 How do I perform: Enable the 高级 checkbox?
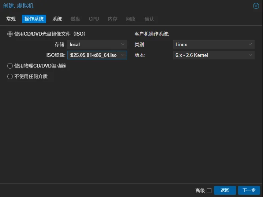tap(209, 190)
